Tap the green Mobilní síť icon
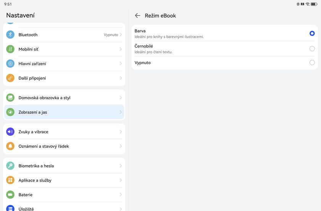 tap(10, 49)
